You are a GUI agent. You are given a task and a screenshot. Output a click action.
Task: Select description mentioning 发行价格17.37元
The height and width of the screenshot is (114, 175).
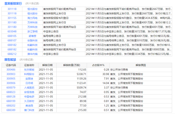pos(129,32)
